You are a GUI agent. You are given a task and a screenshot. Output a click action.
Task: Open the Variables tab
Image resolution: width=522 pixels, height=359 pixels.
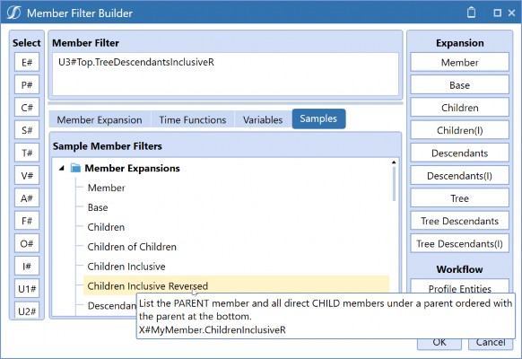263,119
